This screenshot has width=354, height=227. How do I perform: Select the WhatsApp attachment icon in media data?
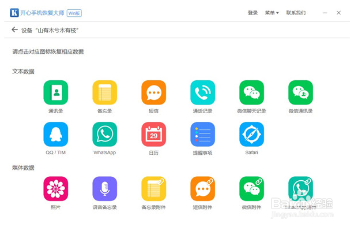coord(300,189)
